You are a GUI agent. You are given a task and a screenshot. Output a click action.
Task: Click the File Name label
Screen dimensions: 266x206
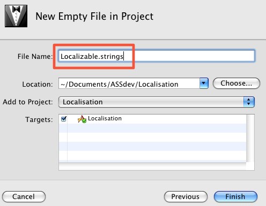click(x=35, y=57)
